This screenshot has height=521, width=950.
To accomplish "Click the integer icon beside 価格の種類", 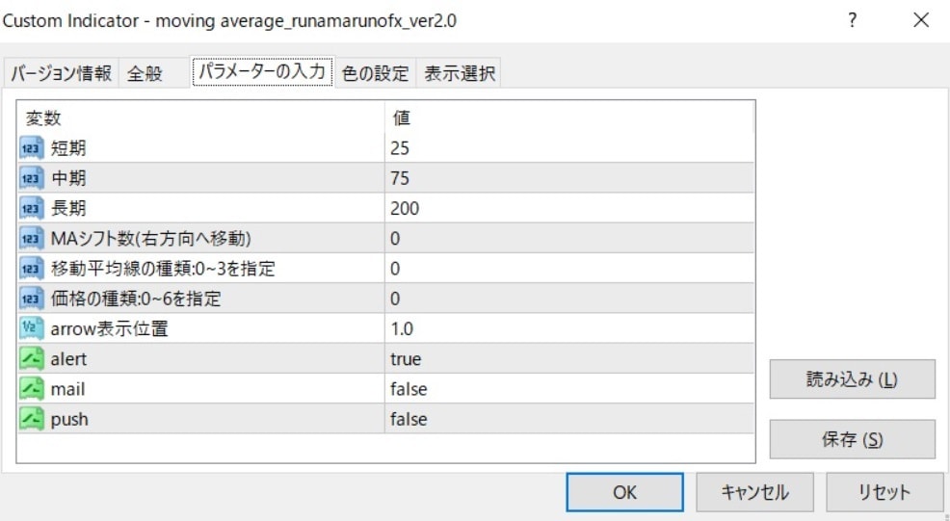I will click(x=32, y=299).
